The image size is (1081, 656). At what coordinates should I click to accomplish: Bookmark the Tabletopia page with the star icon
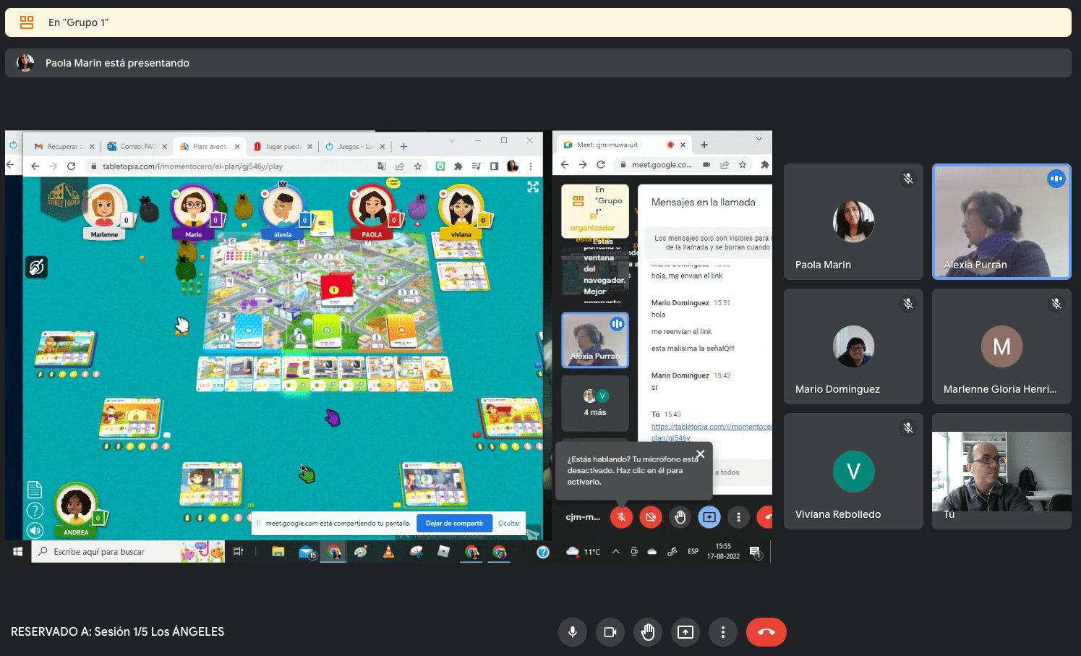(418, 166)
